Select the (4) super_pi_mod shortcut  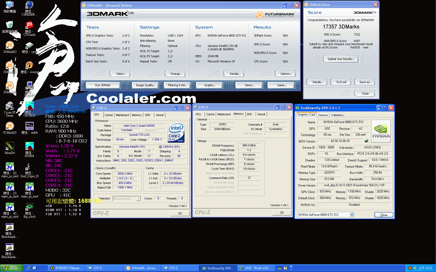click(x=10, y=210)
